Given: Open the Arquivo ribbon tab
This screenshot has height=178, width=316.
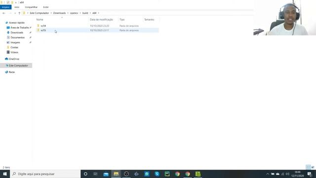Looking at the screenshot, I should [x=5, y=7].
